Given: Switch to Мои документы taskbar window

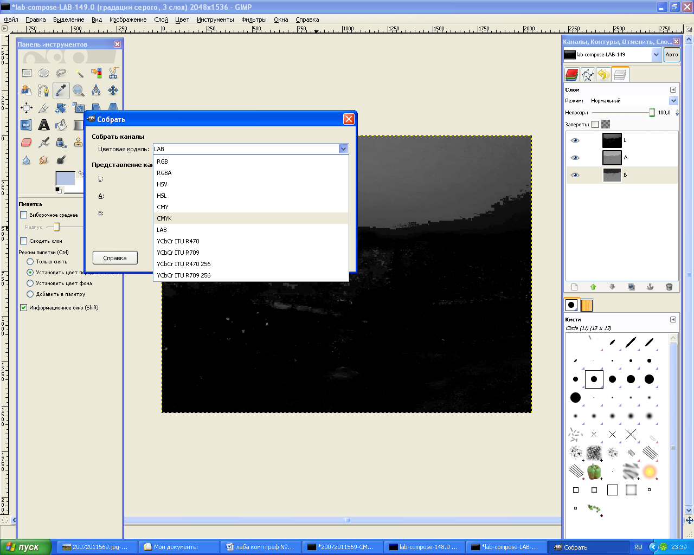Looking at the screenshot, I should [x=178, y=547].
